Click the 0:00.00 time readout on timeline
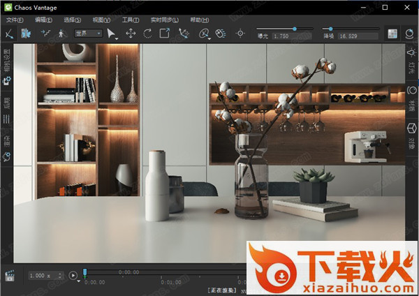 point(128,272)
